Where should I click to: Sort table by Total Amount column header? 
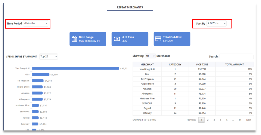pos(234,64)
